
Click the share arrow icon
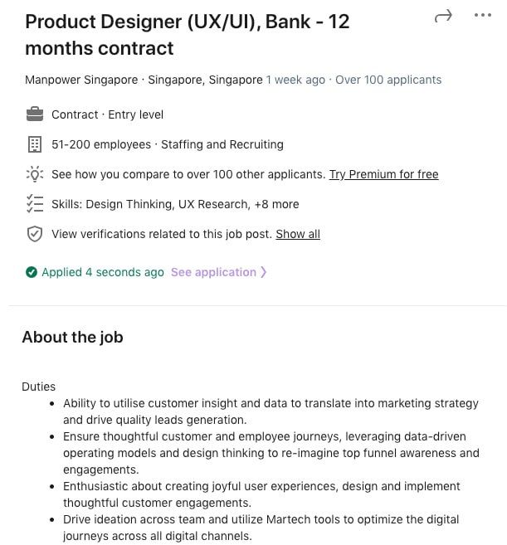coord(444,16)
